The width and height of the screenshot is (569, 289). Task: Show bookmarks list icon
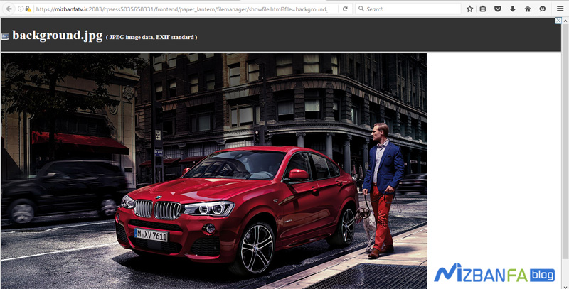point(483,9)
